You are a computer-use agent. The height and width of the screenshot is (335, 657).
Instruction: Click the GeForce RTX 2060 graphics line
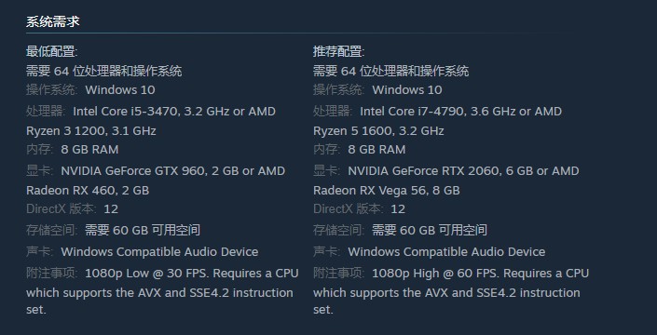pos(463,171)
